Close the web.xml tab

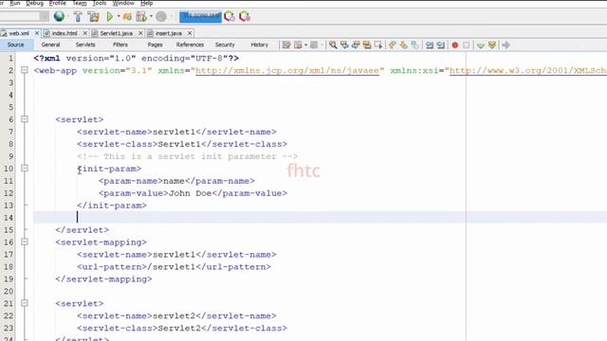click(37, 33)
